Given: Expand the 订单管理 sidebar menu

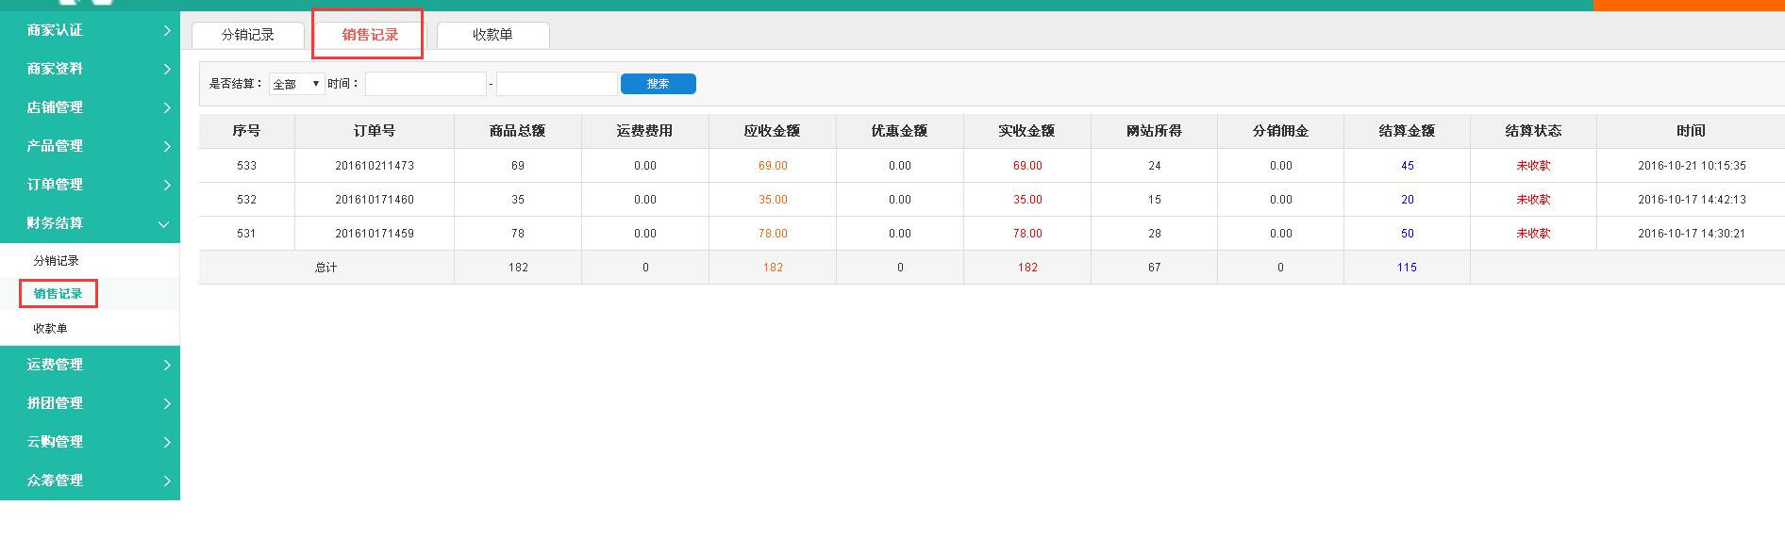Looking at the screenshot, I should [90, 185].
